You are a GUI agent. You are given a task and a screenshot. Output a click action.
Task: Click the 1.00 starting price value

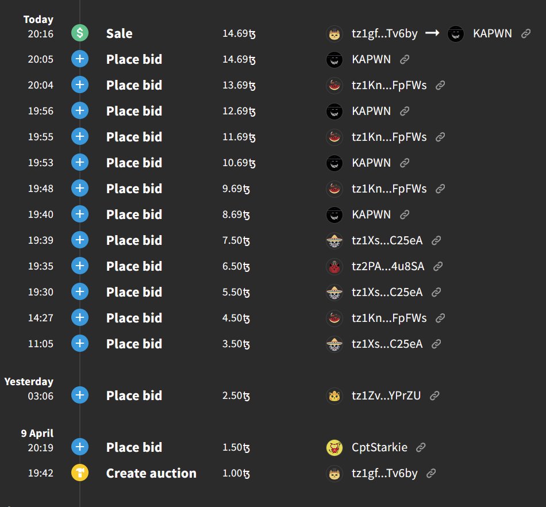tap(236, 473)
